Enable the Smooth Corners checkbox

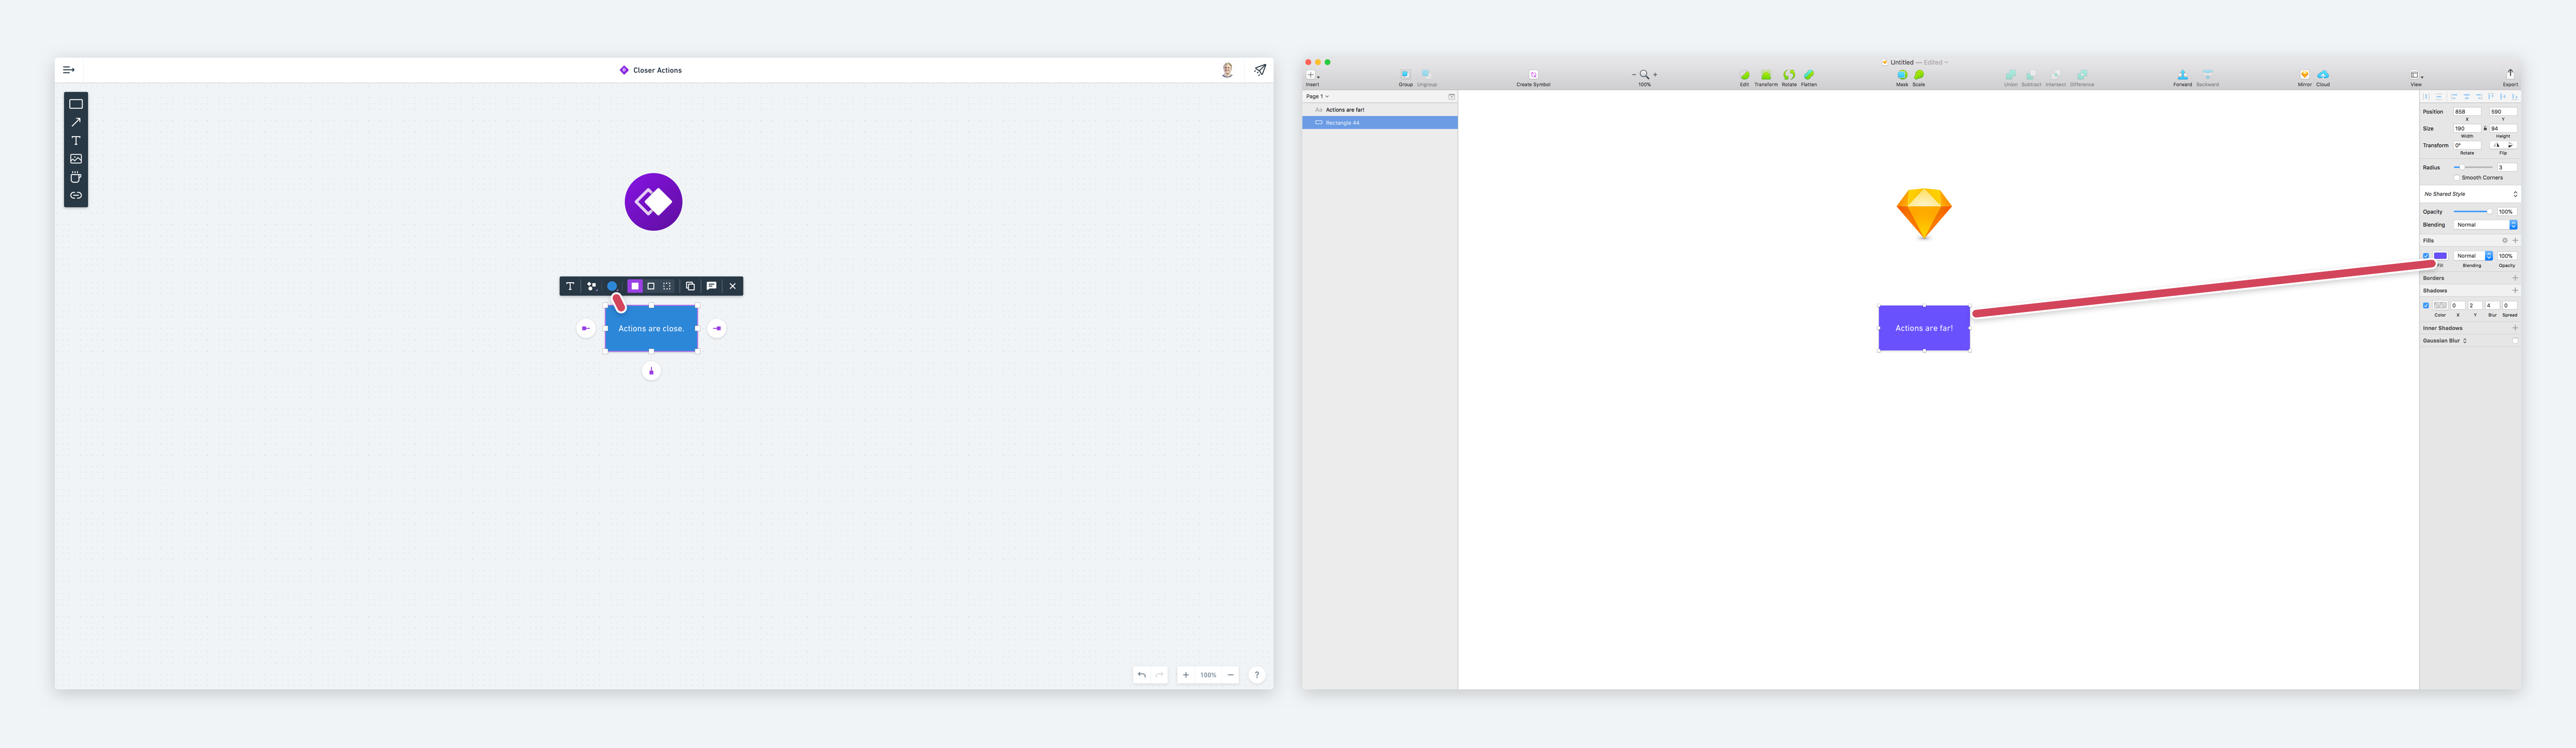2457,178
